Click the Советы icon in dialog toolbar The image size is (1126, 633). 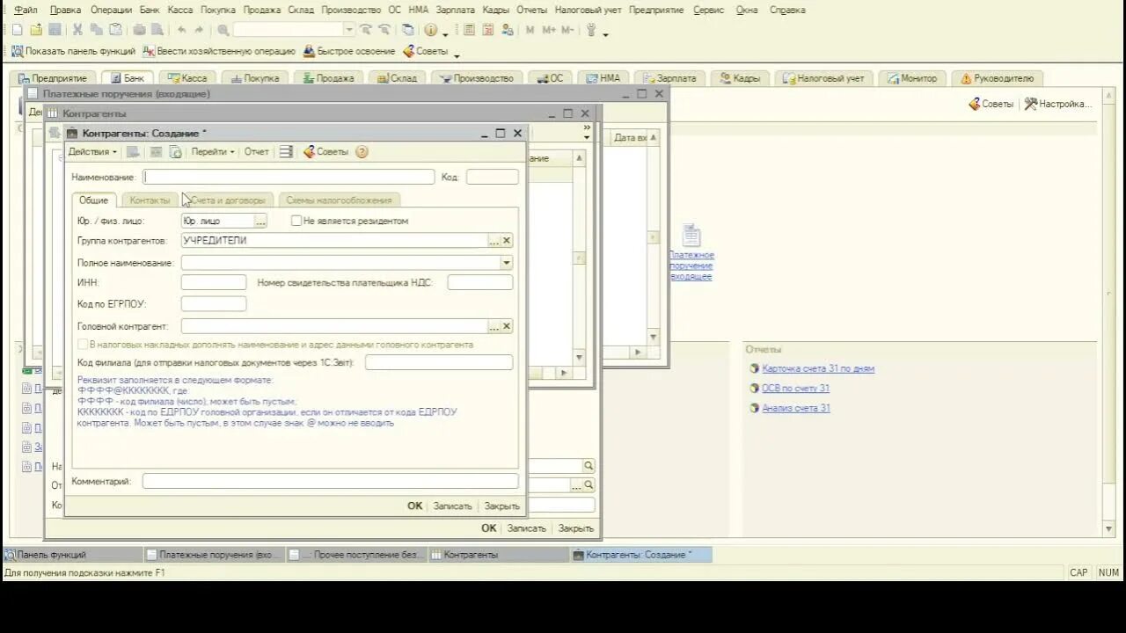click(309, 152)
